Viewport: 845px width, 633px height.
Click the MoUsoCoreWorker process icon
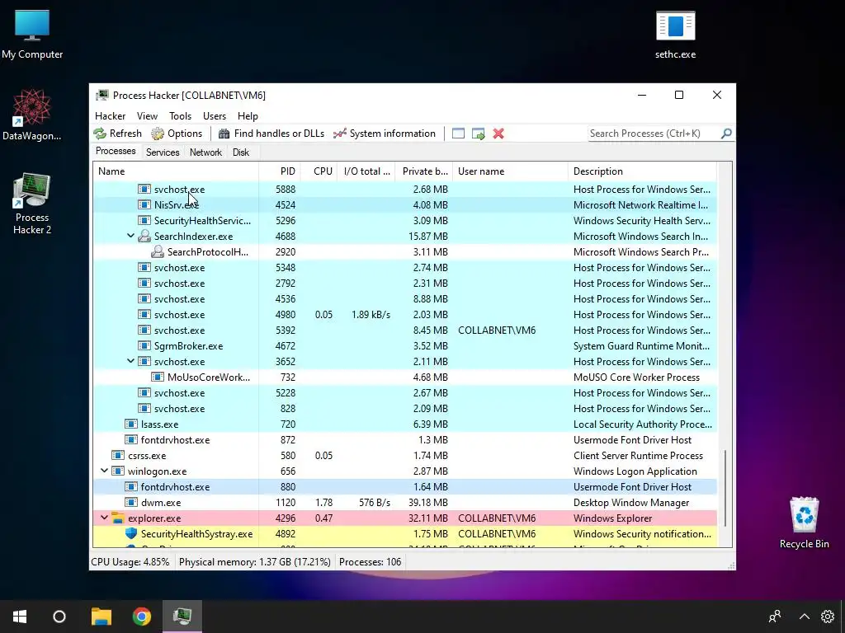coord(158,377)
